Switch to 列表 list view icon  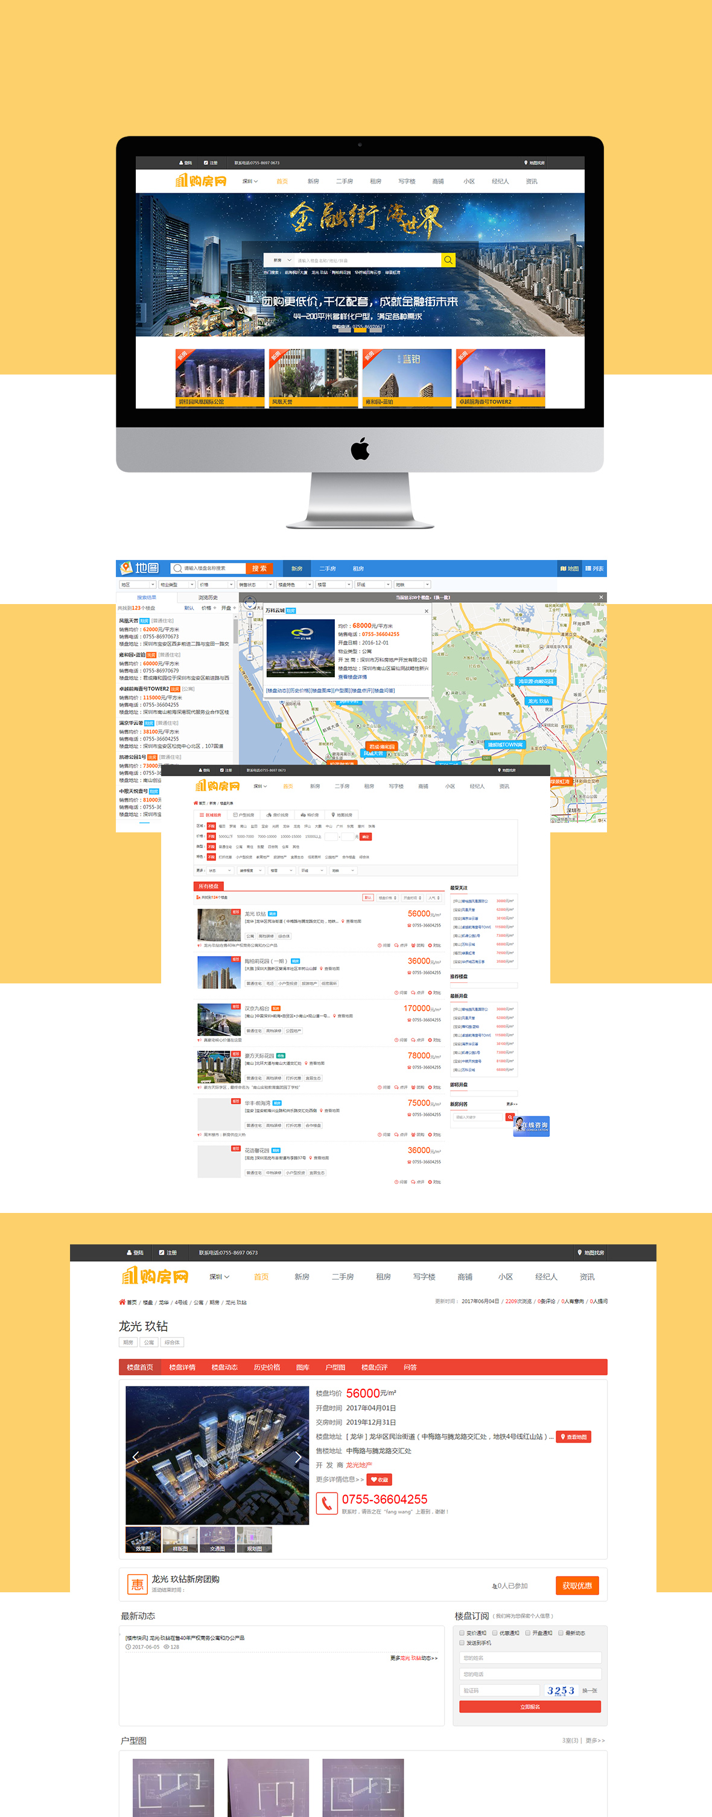pos(594,568)
